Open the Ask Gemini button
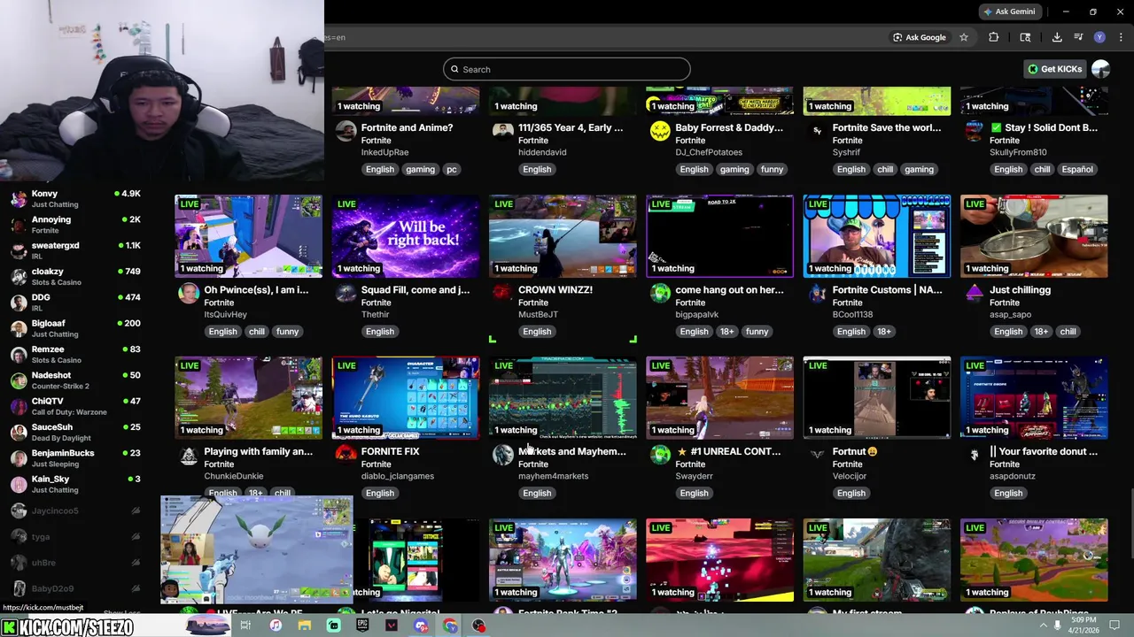 1009,12
